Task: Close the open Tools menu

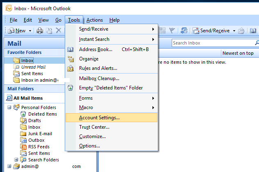Action: tap(74, 20)
